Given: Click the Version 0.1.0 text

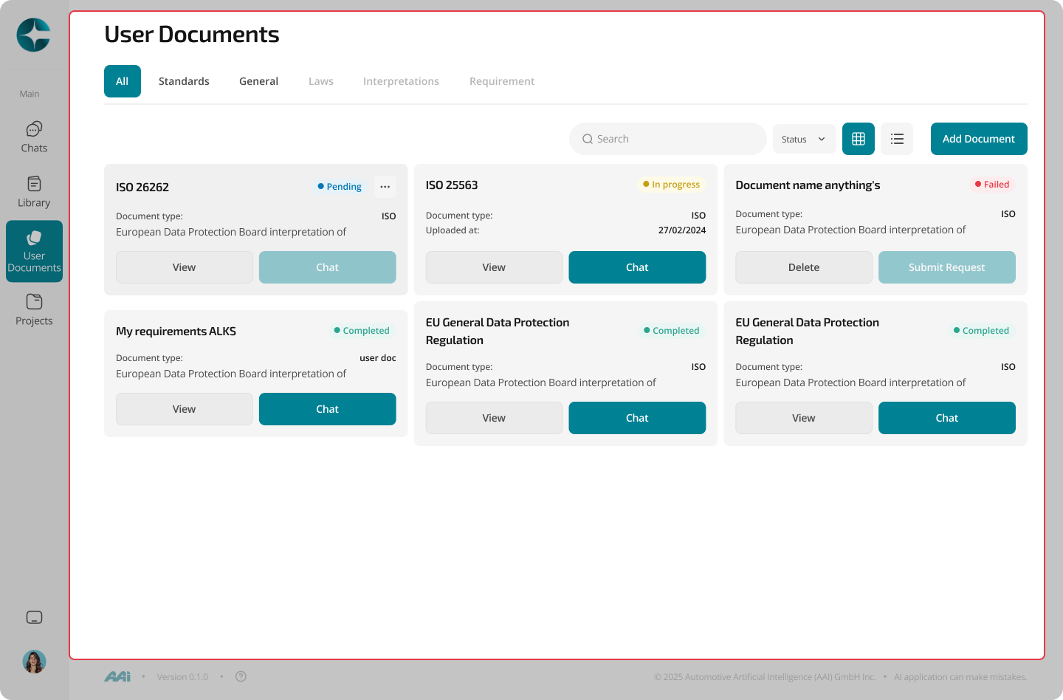Looking at the screenshot, I should tap(182, 677).
